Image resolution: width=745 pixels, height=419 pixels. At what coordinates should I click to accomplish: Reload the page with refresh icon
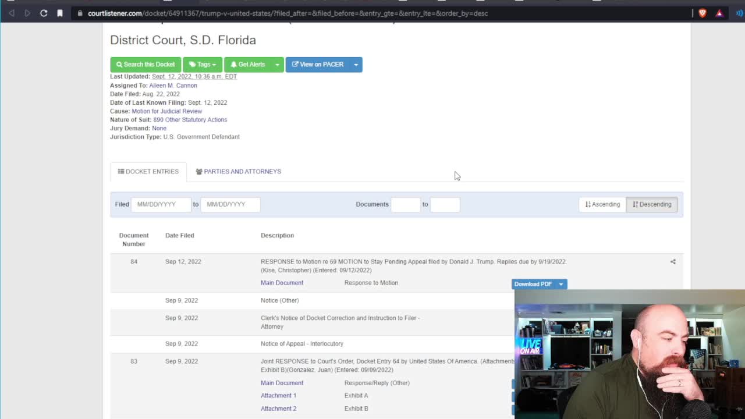[44, 13]
